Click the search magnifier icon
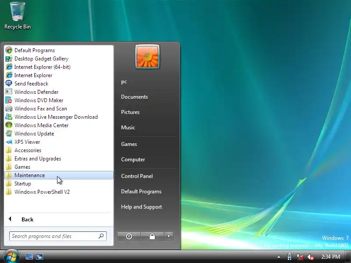The width and height of the screenshot is (351, 263). 101,236
